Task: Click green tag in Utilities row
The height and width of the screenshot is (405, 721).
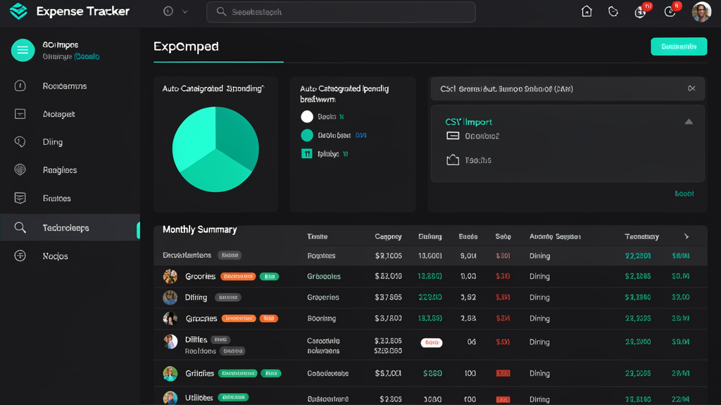Action: 233,397
